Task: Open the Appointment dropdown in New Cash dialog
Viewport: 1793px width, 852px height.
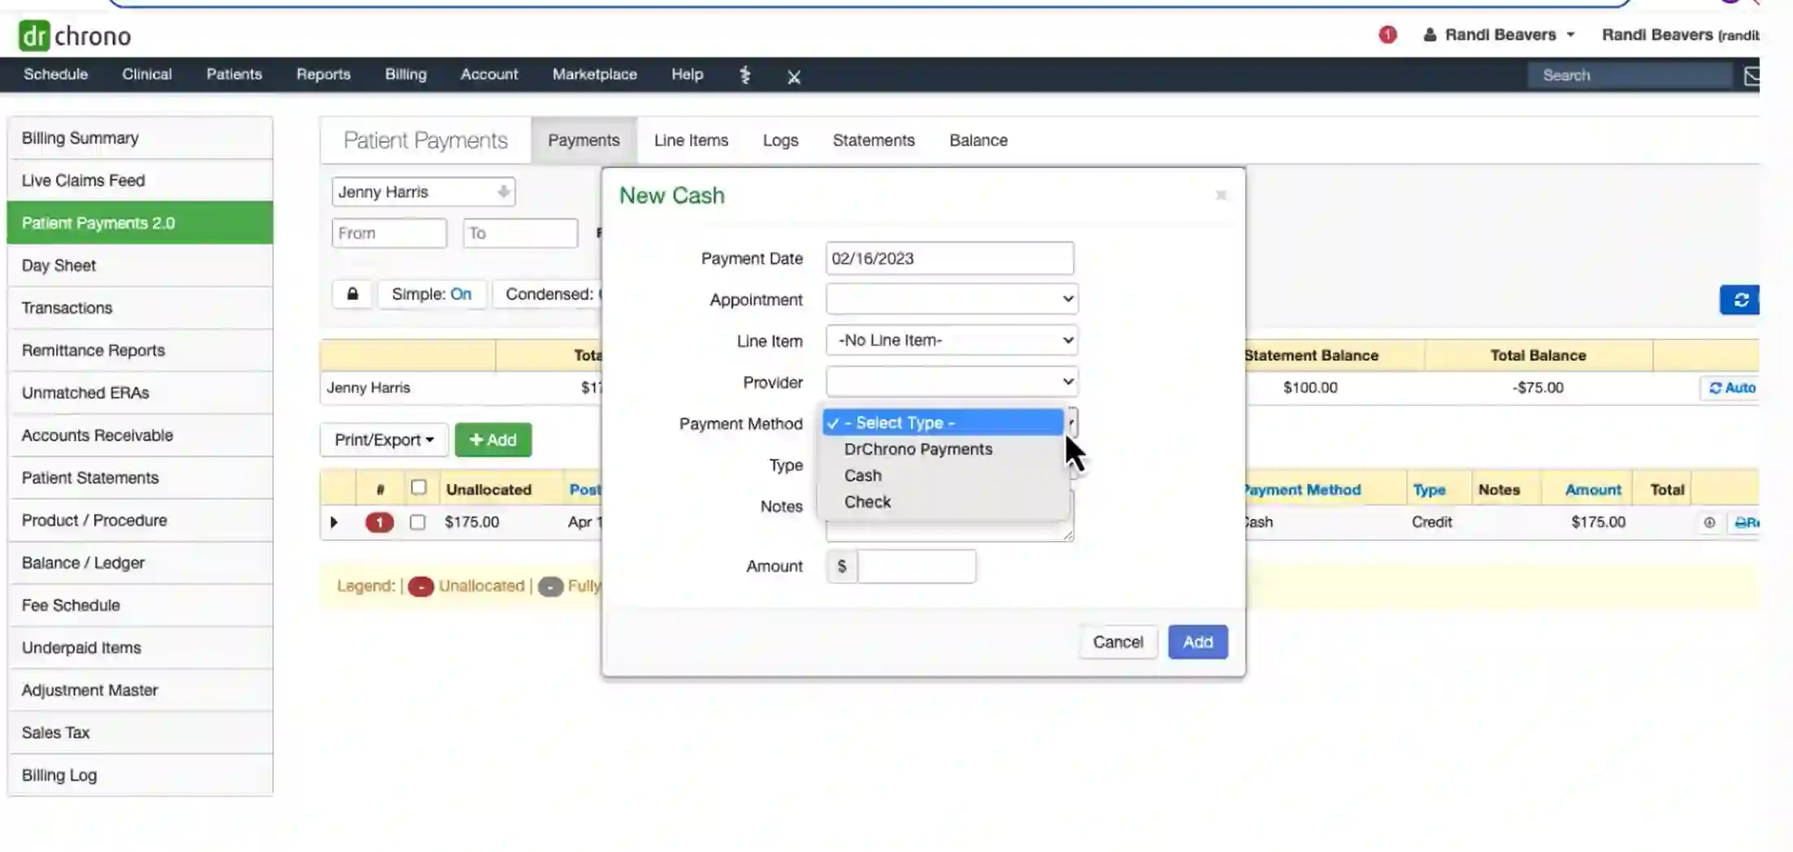Action: pyautogui.click(x=951, y=299)
